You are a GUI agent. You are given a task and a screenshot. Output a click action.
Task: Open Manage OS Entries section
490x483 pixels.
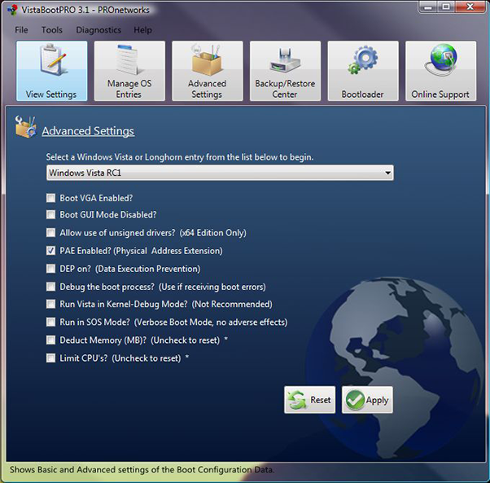click(x=129, y=71)
